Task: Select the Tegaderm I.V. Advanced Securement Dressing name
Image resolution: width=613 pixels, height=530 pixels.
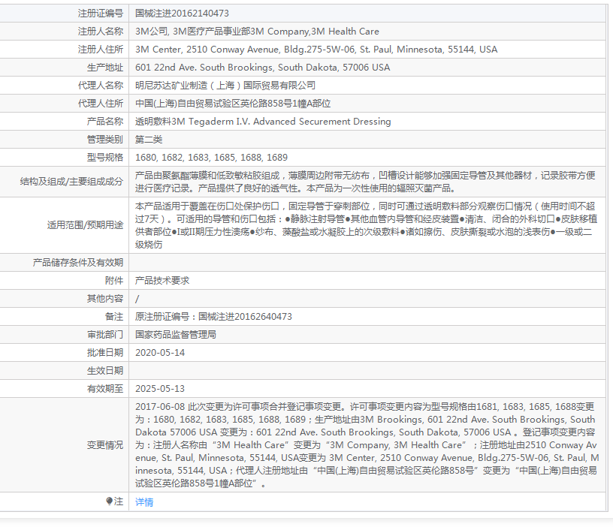Action: coord(263,122)
